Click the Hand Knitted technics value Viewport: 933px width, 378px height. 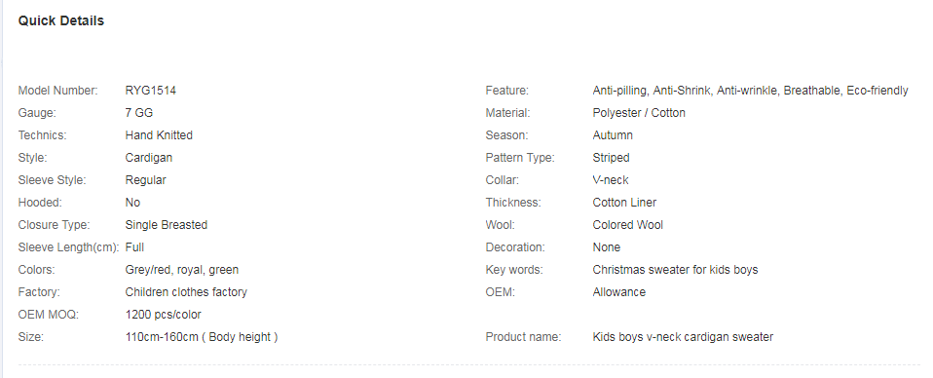[x=159, y=135]
